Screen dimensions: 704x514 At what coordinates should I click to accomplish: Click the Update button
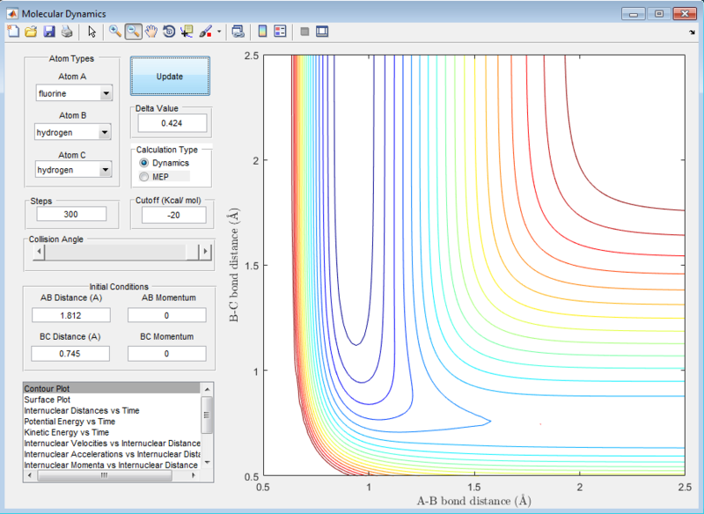tap(170, 77)
